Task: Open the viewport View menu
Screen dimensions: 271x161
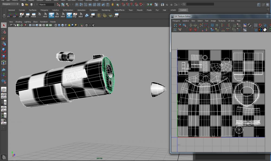Action: pyautogui.click(x=11, y=22)
